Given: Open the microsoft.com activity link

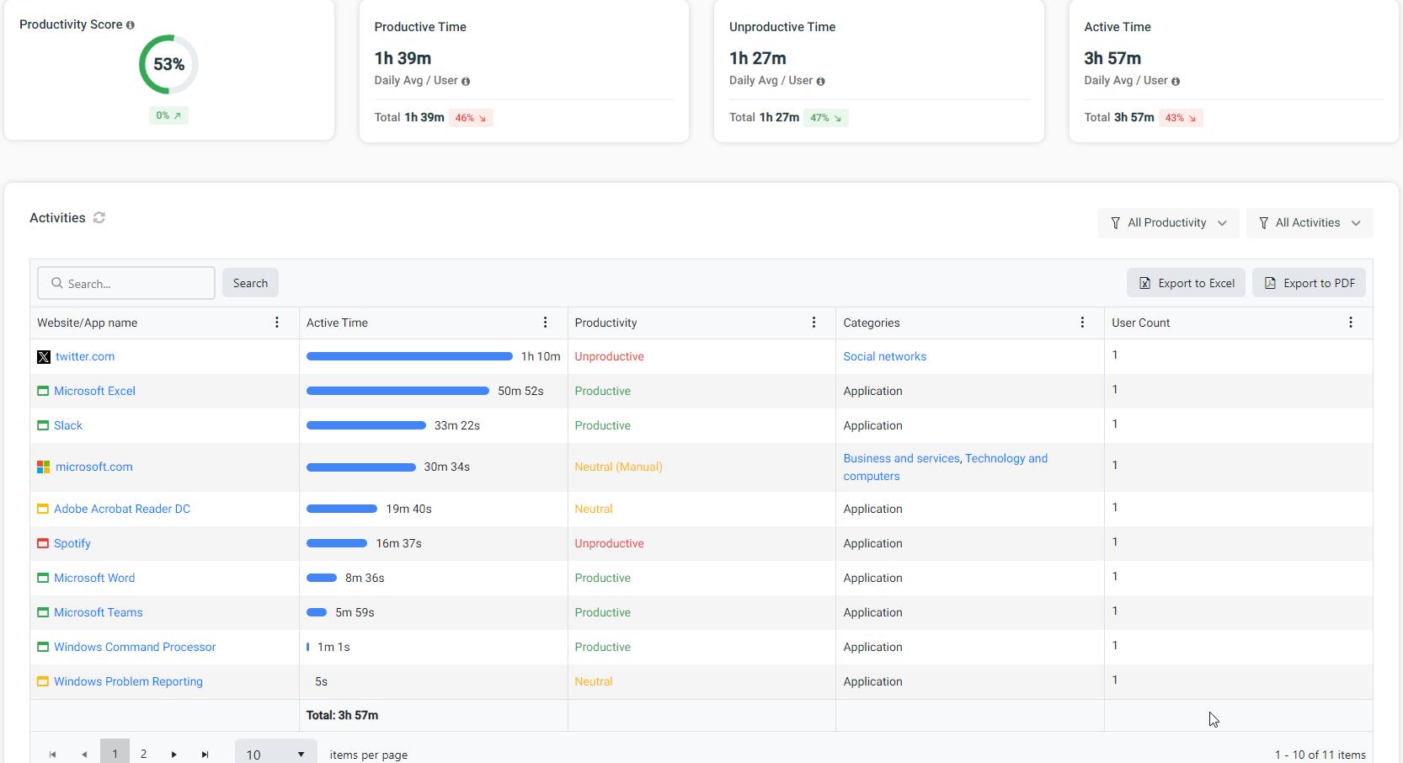Looking at the screenshot, I should pos(94,467).
